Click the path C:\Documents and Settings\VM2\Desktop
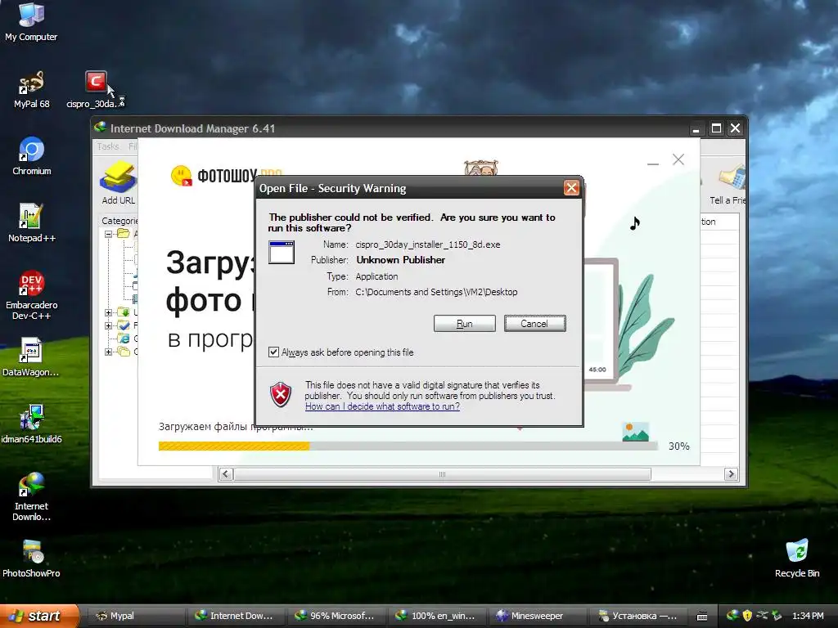The width and height of the screenshot is (838, 628). (x=437, y=292)
